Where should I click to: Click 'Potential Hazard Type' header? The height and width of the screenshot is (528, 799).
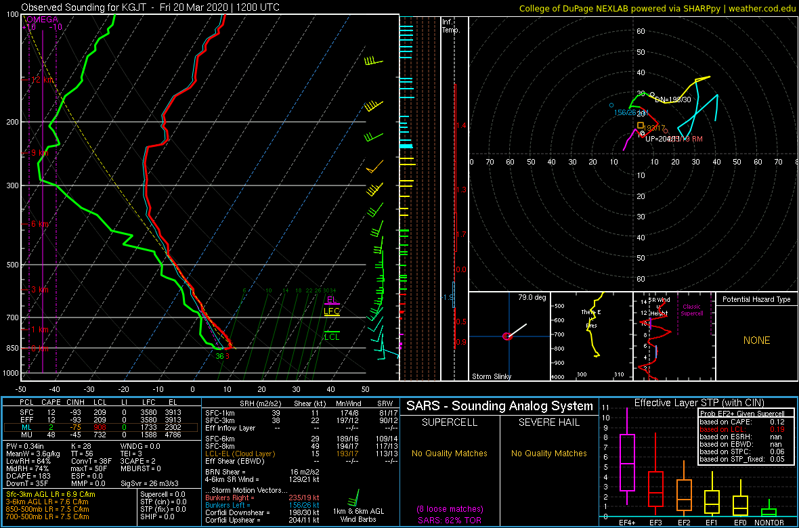coord(756,300)
